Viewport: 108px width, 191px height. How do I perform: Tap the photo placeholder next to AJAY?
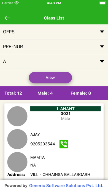(x=17, y=139)
